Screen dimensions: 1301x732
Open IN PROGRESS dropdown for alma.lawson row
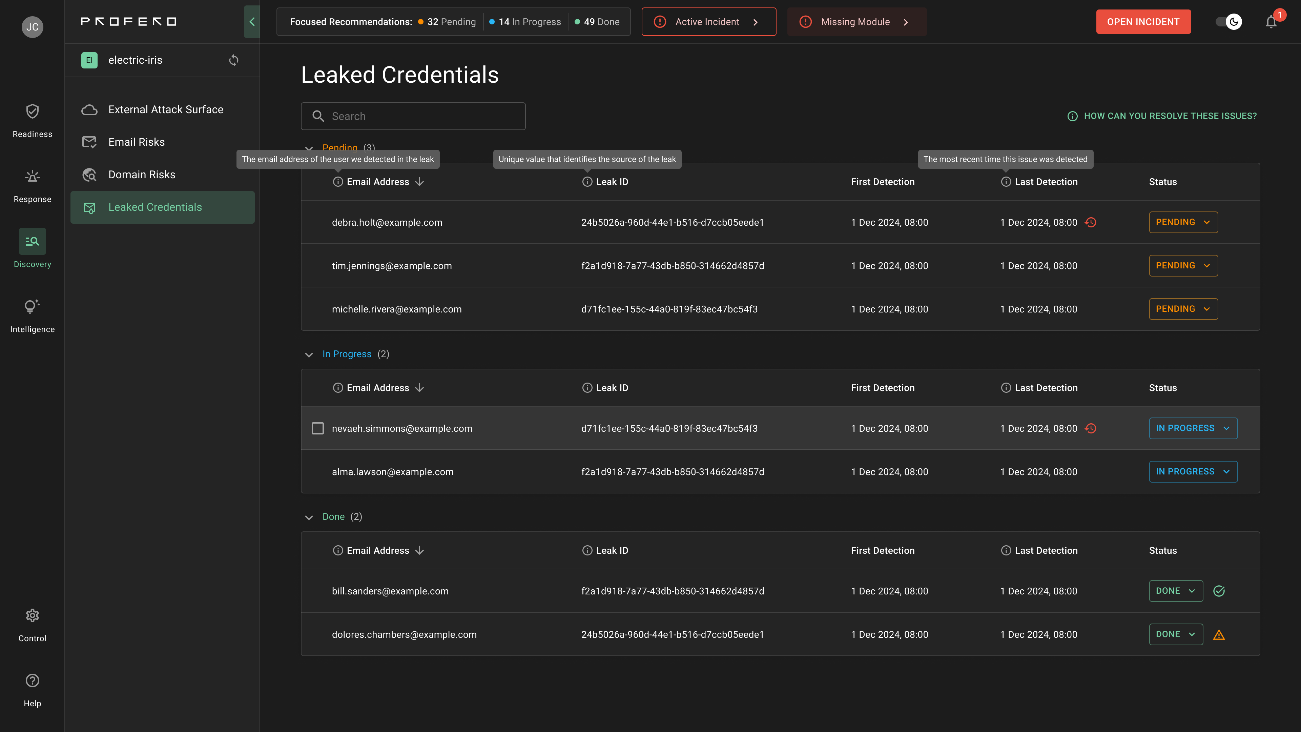tap(1193, 471)
